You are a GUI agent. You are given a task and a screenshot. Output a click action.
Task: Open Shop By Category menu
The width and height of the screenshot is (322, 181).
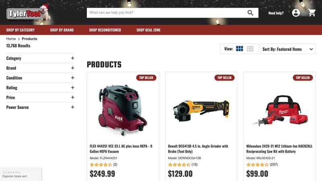tap(21, 30)
